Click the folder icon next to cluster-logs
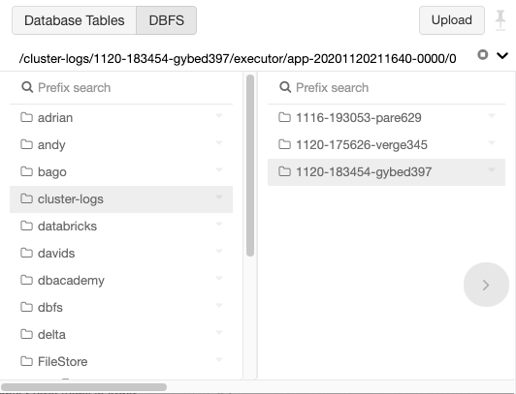Image resolution: width=516 pixels, height=394 pixels. click(x=26, y=198)
